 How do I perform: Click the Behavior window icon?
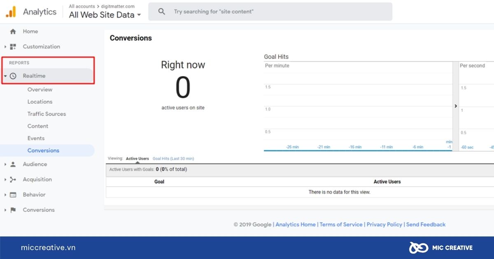[13, 194]
